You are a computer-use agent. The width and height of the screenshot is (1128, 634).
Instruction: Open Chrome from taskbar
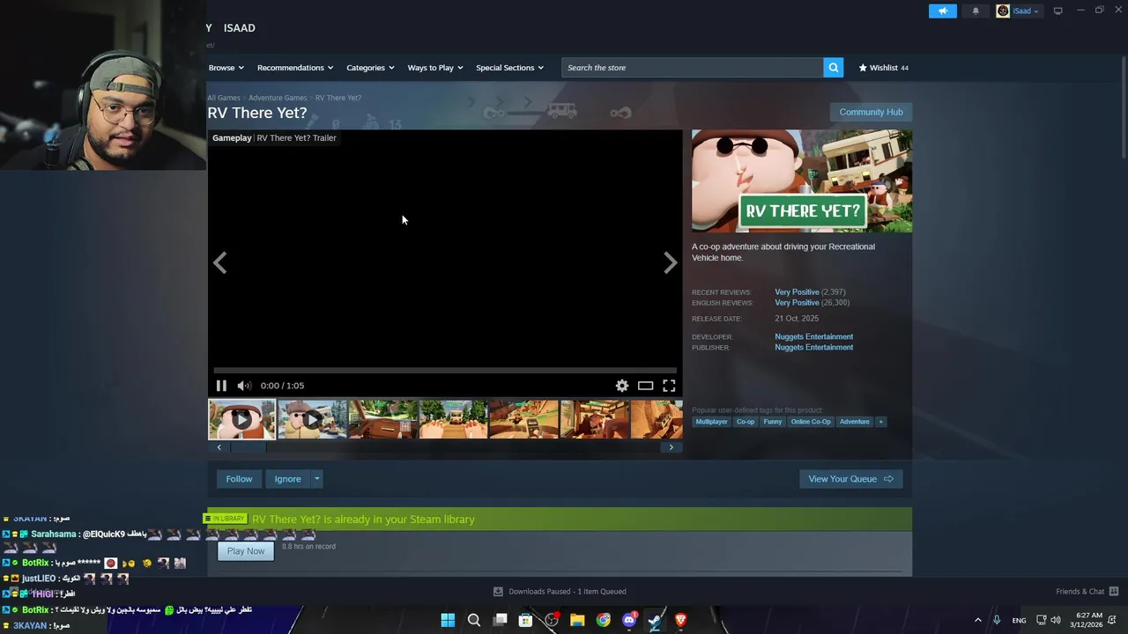(603, 620)
